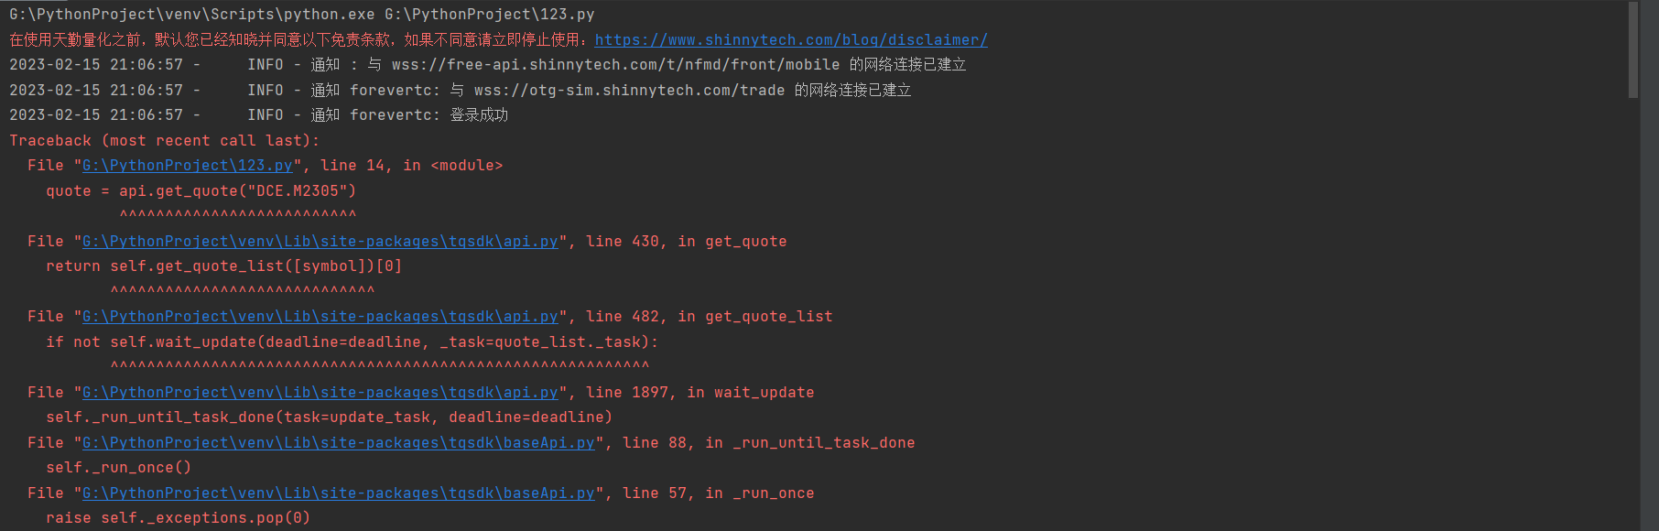Click the 'self._run_once()' code line
This screenshot has width=1659, height=531.
(x=119, y=467)
